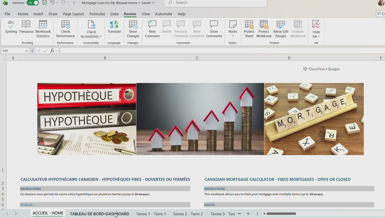This screenshot has width=385, height=218.
Task: Click Show Changes icon
Action: (133, 29)
